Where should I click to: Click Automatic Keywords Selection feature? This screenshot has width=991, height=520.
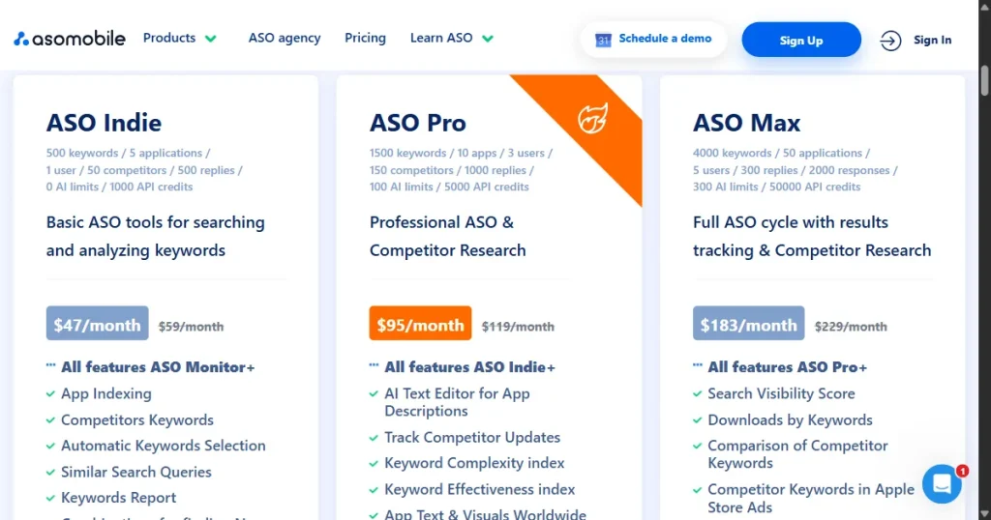click(x=163, y=446)
